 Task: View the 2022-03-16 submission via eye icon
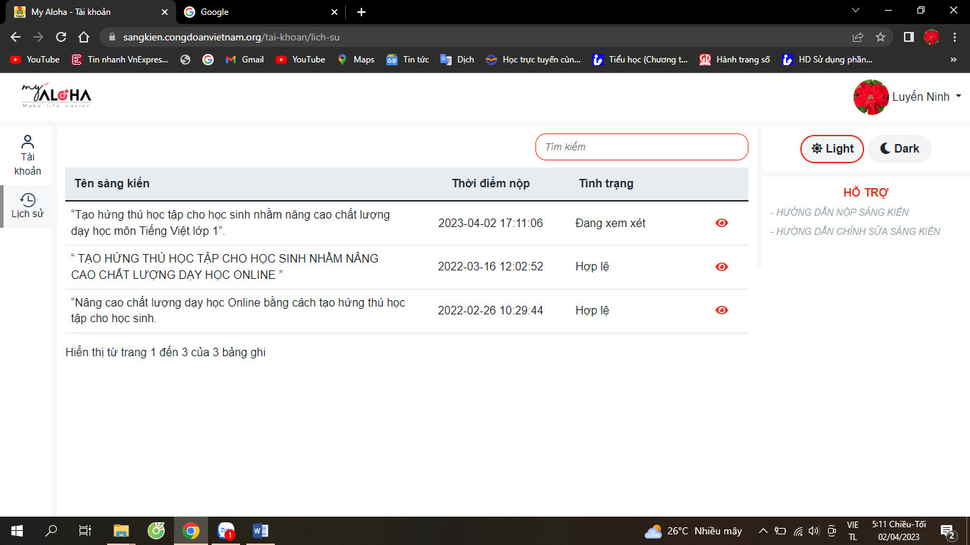tap(721, 267)
